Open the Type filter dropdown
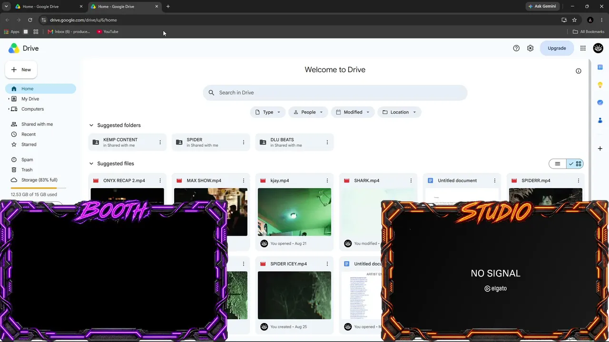This screenshot has width=609, height=342. pos(268,112)
